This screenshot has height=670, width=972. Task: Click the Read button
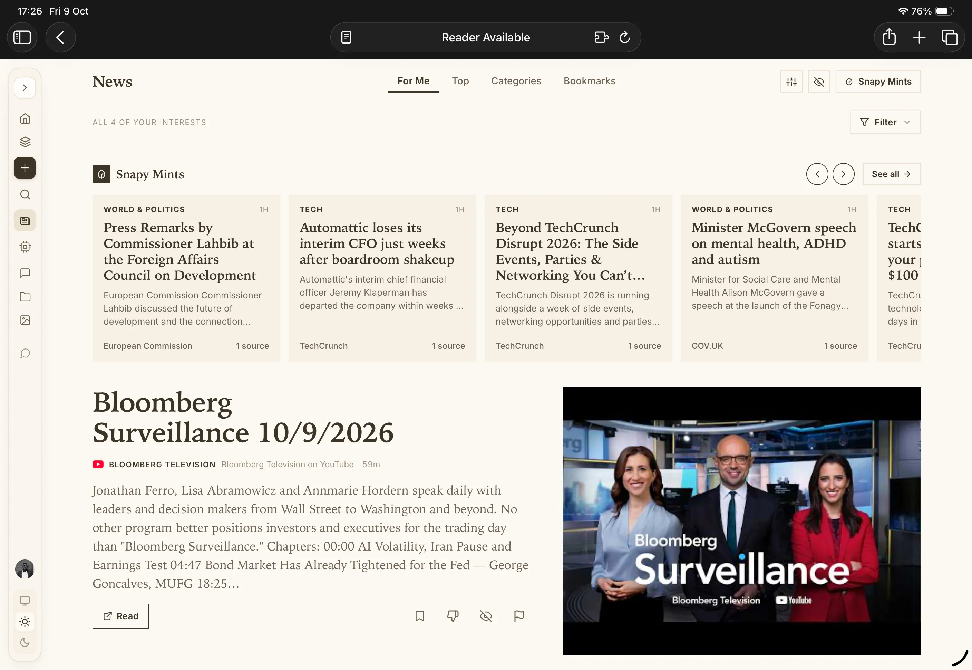pos(121,616)
